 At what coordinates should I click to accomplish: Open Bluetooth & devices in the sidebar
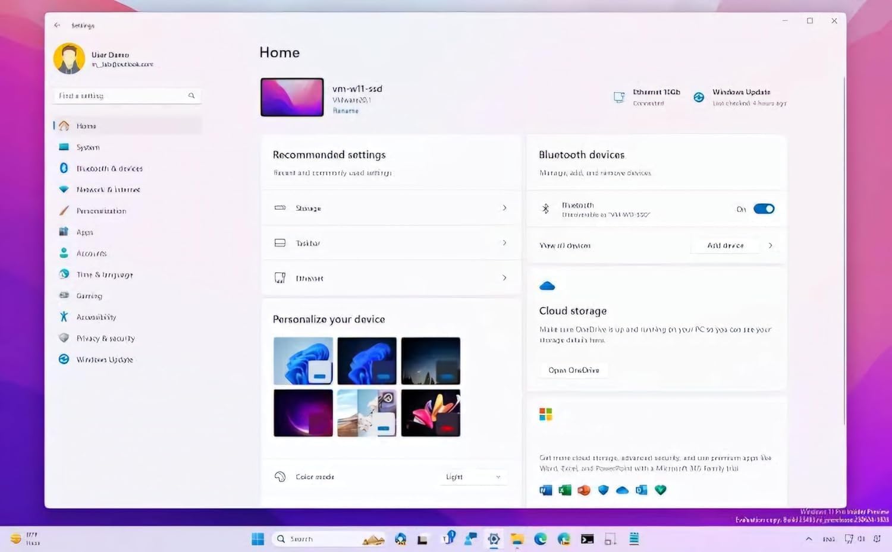click(x=109, y=169)
